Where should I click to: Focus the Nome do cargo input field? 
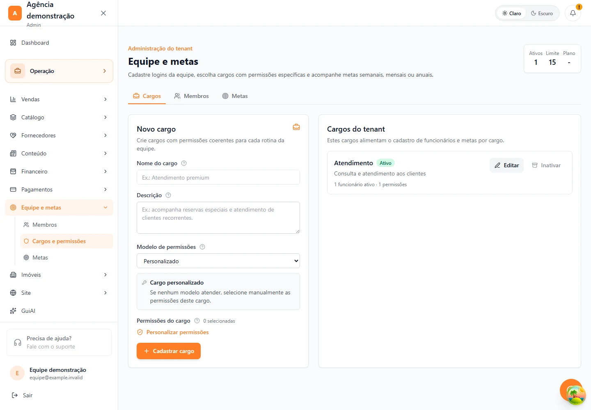click(x=218, y=177)
